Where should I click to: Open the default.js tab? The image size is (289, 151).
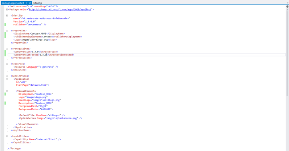click(37, 3)
